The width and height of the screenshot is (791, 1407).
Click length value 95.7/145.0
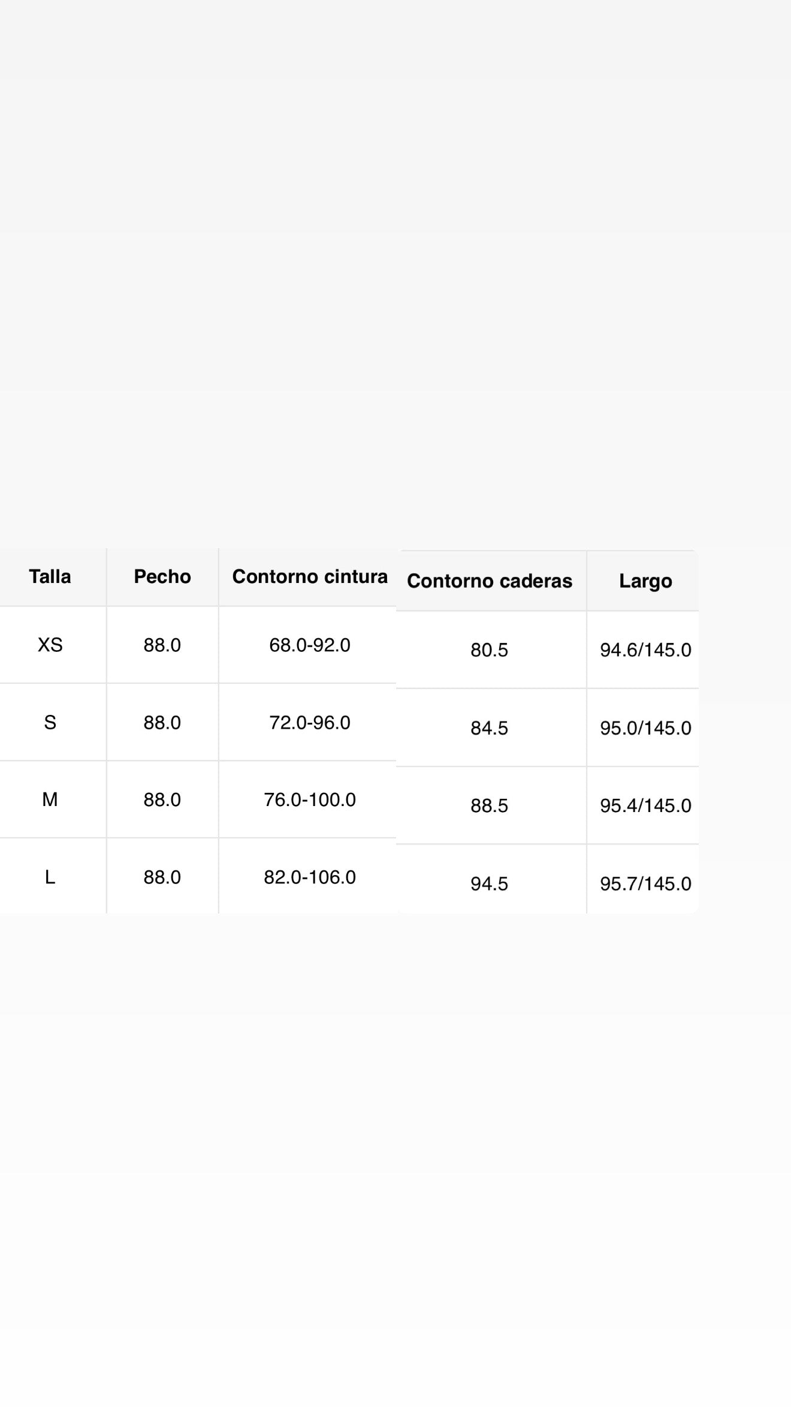(645, 883)
